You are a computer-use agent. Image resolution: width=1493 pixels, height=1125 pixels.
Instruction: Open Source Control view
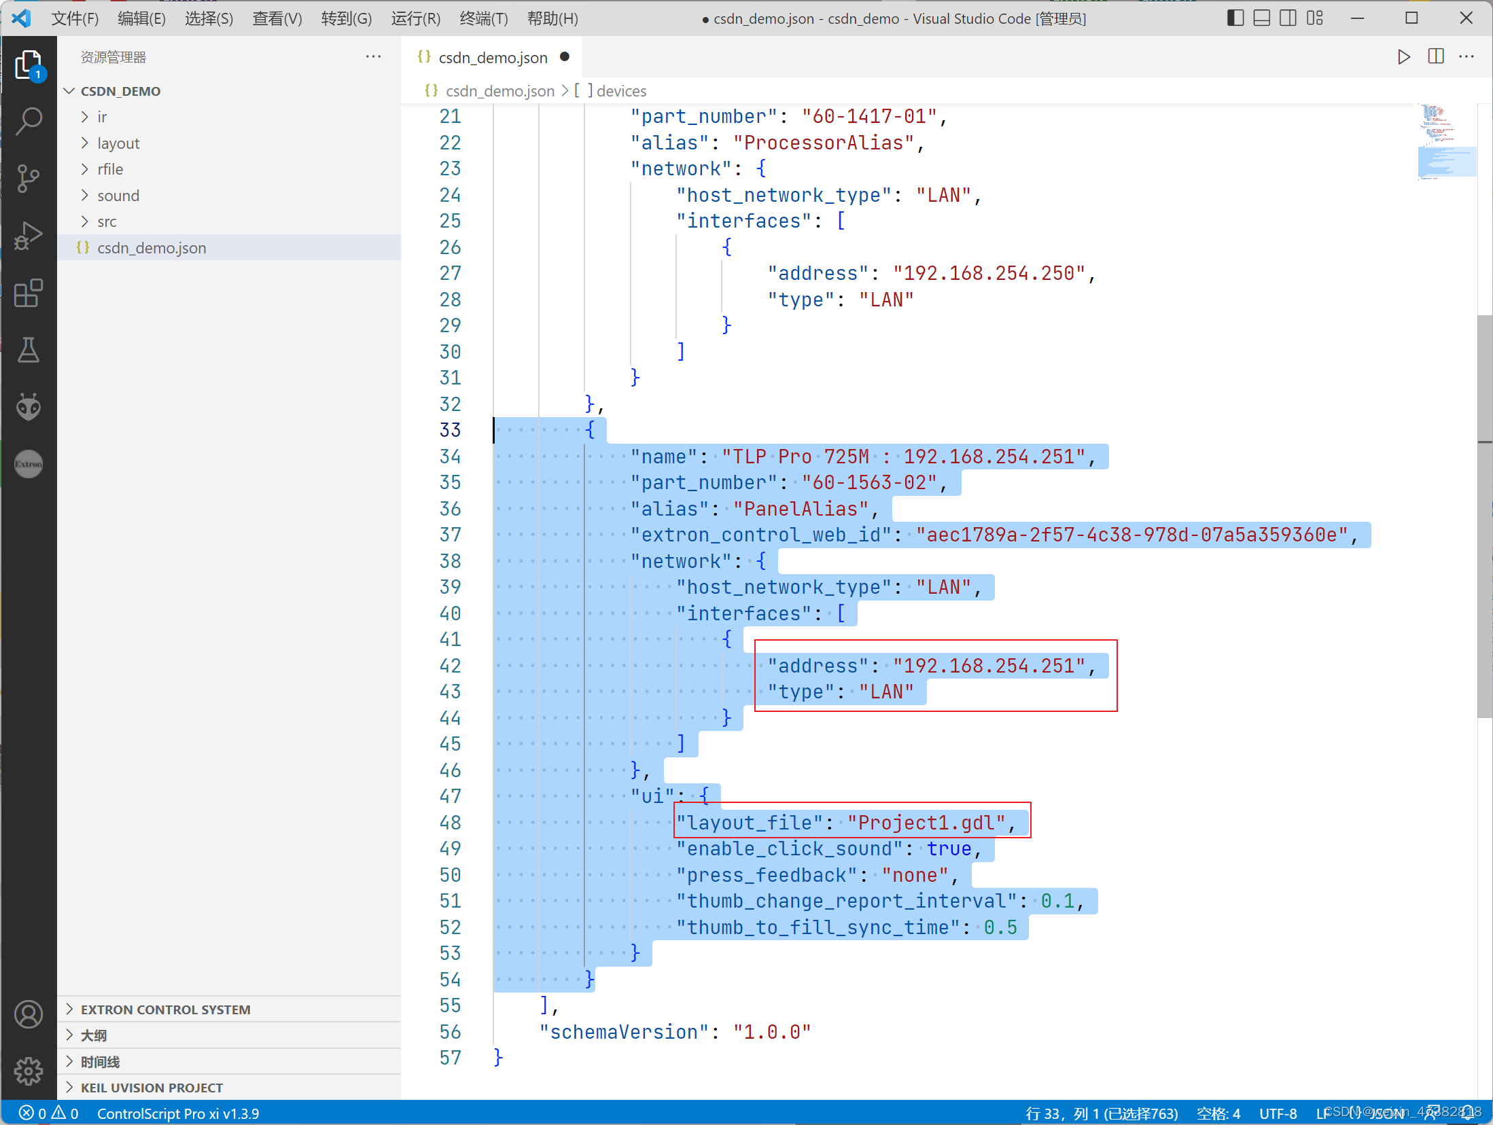click(29, 179)
